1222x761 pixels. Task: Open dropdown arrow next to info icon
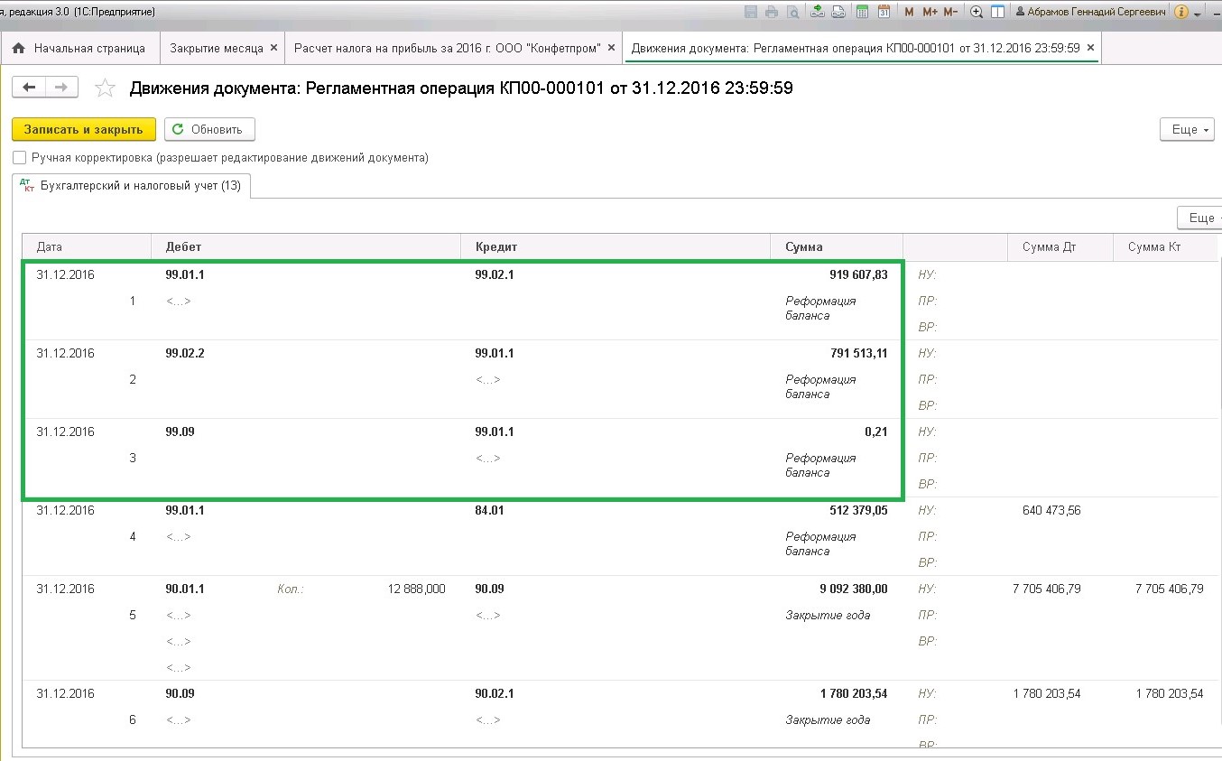point(1198,14)
